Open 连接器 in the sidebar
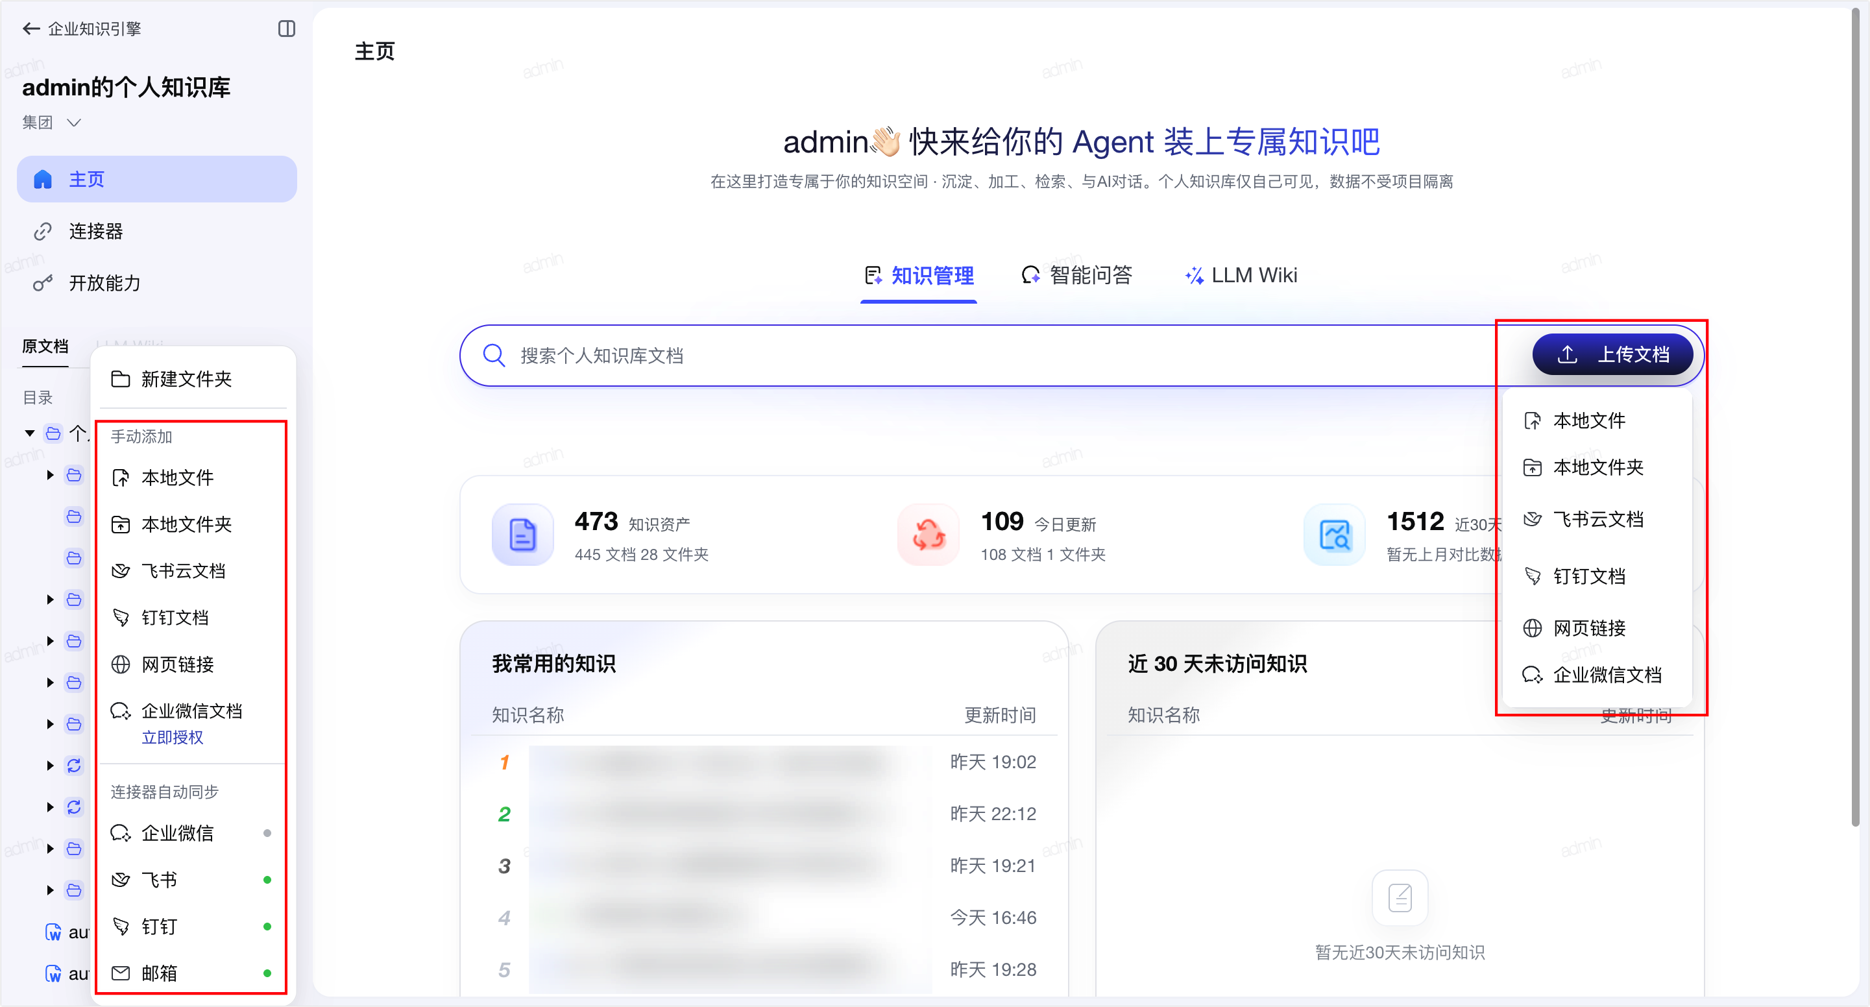 157,231
